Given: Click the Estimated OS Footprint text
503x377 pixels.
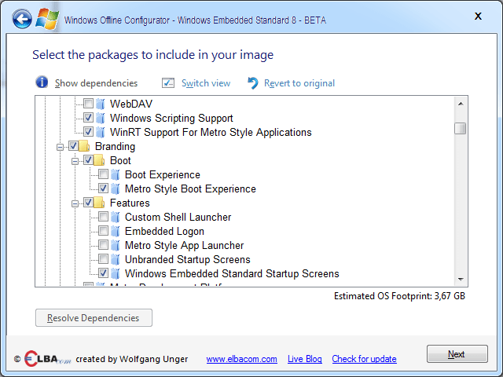Looking at the screenshot, I should pos(399,296).
